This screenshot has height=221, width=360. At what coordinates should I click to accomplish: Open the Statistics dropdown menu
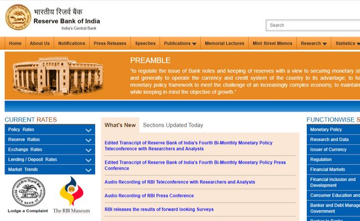click(347, 44)
